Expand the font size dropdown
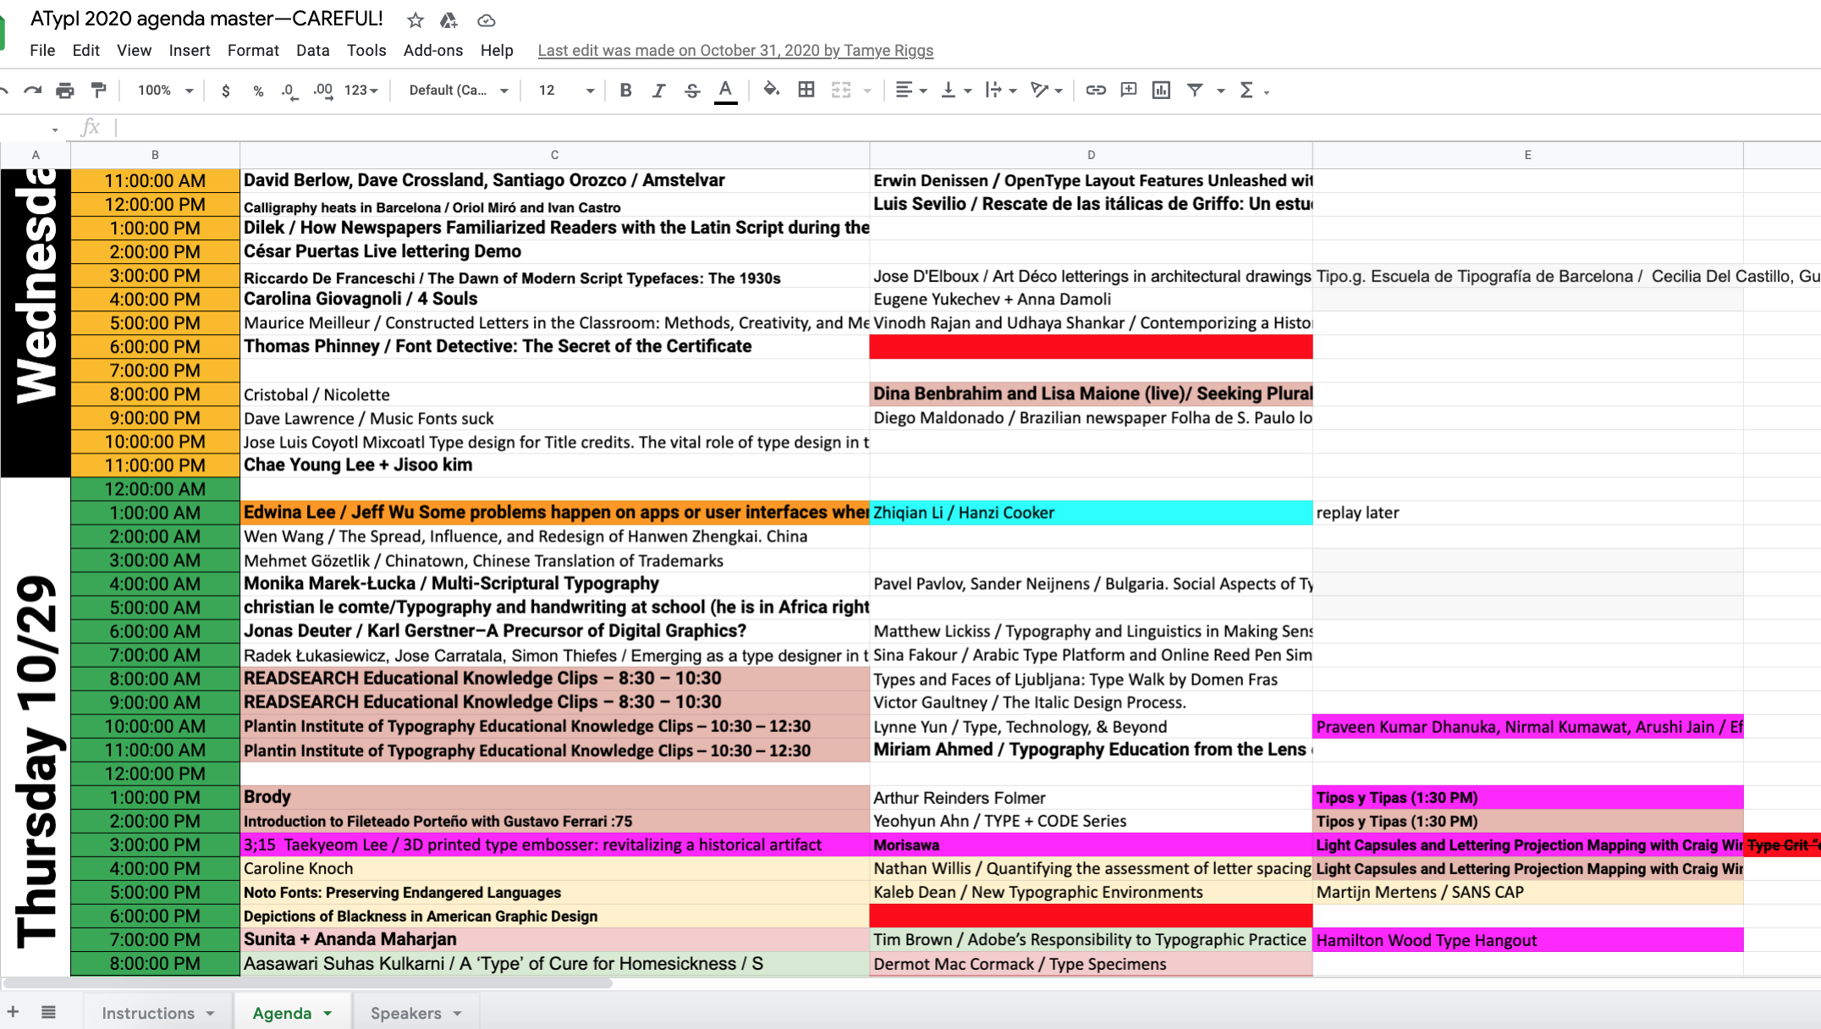This screenshot has width=1821, height=1029. click(566, 91)
